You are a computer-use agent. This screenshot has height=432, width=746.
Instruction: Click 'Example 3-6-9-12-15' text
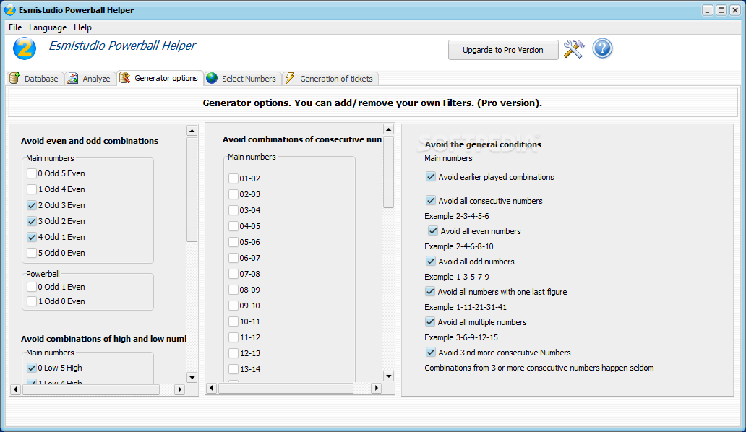[x=461, y=337]
